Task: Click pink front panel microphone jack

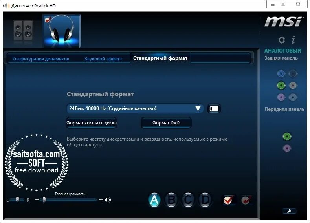Action: [287, 148]
